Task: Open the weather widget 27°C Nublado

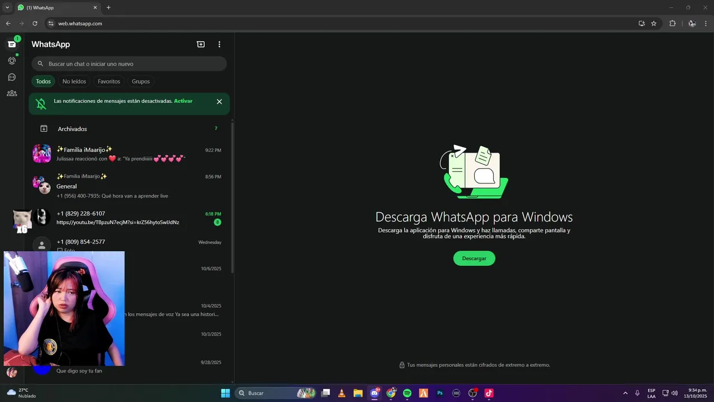Action: pyautogui.click(x=21, y=393)
